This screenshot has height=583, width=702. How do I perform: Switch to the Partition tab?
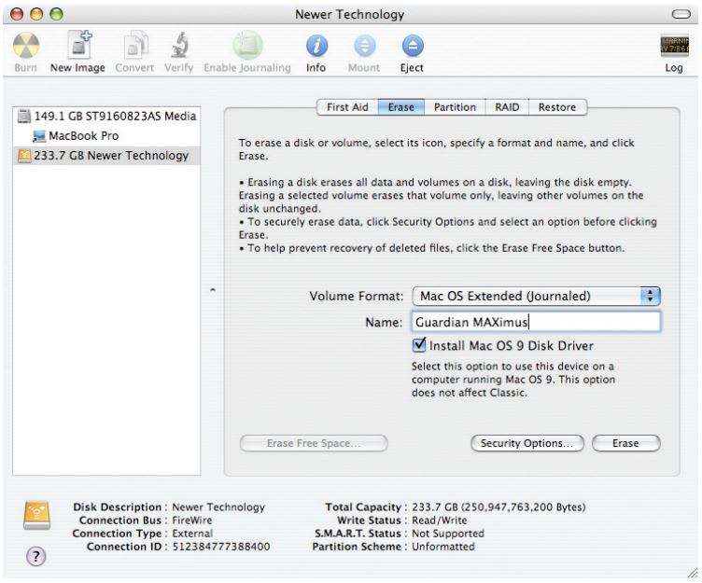456,107
